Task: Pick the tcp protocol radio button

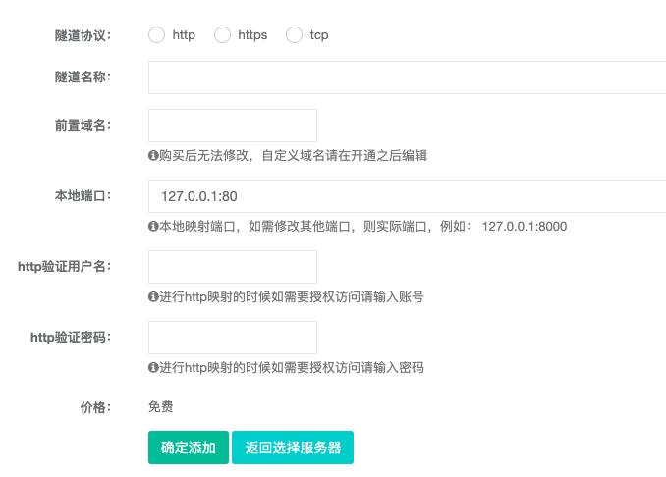Action: coord(294,35)
